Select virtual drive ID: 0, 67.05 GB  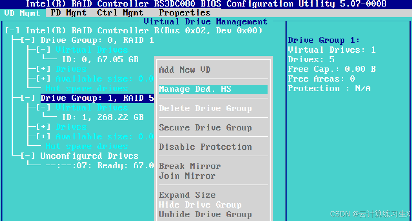pos(100,60)
